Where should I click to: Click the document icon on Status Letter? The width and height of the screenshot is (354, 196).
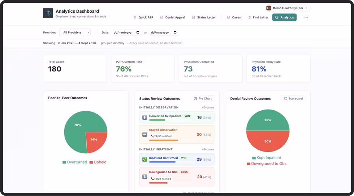194,17
